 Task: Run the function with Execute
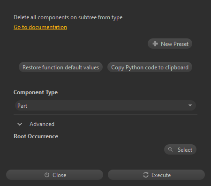156,175
